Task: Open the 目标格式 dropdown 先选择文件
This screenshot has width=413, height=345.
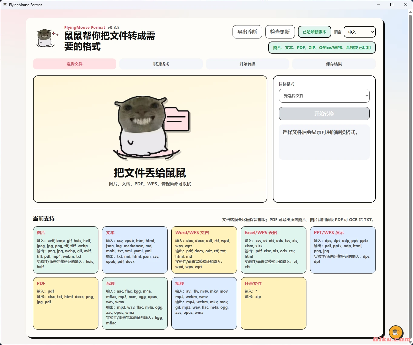Action: [x=324, y=96]
